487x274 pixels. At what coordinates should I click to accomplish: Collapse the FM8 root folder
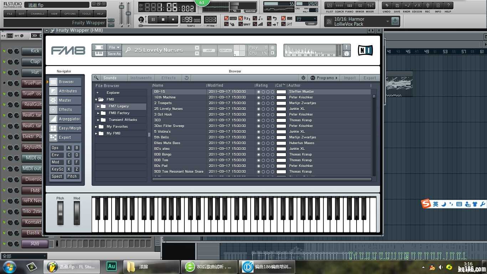pyautogui.click(x=96, y=100)
